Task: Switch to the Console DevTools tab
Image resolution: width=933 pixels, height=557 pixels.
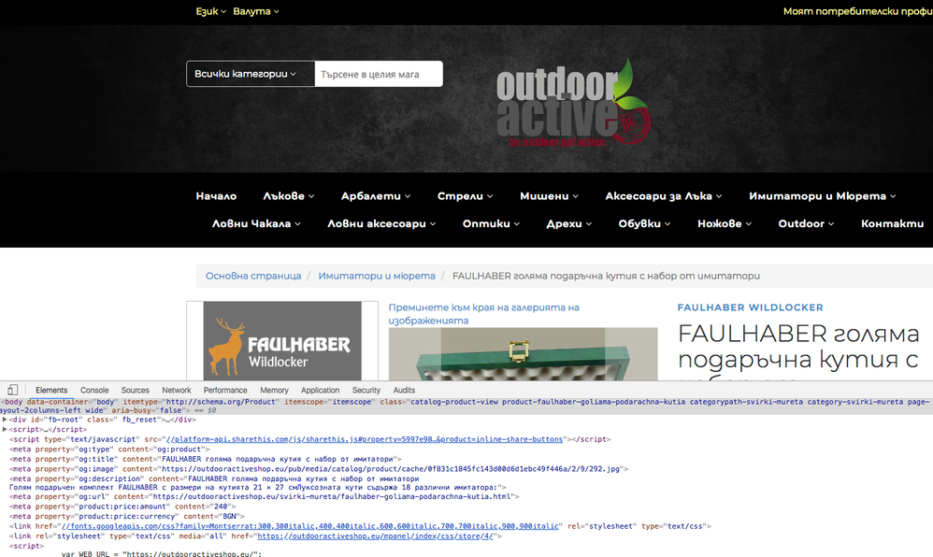Action: pos(94,391)
